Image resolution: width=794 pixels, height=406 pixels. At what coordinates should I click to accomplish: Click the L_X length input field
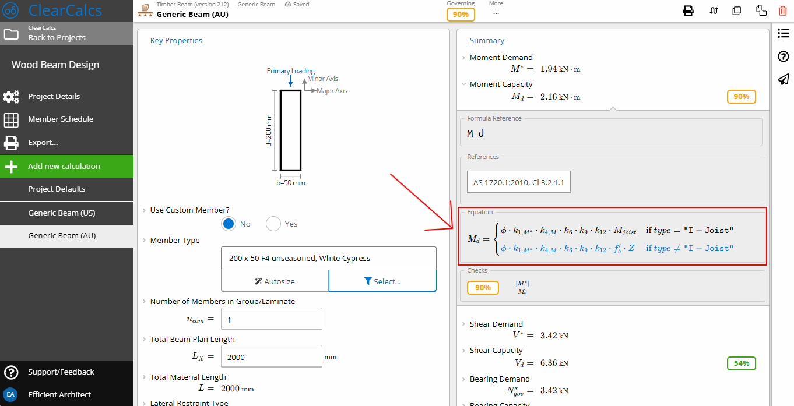[x=272, y=356]
